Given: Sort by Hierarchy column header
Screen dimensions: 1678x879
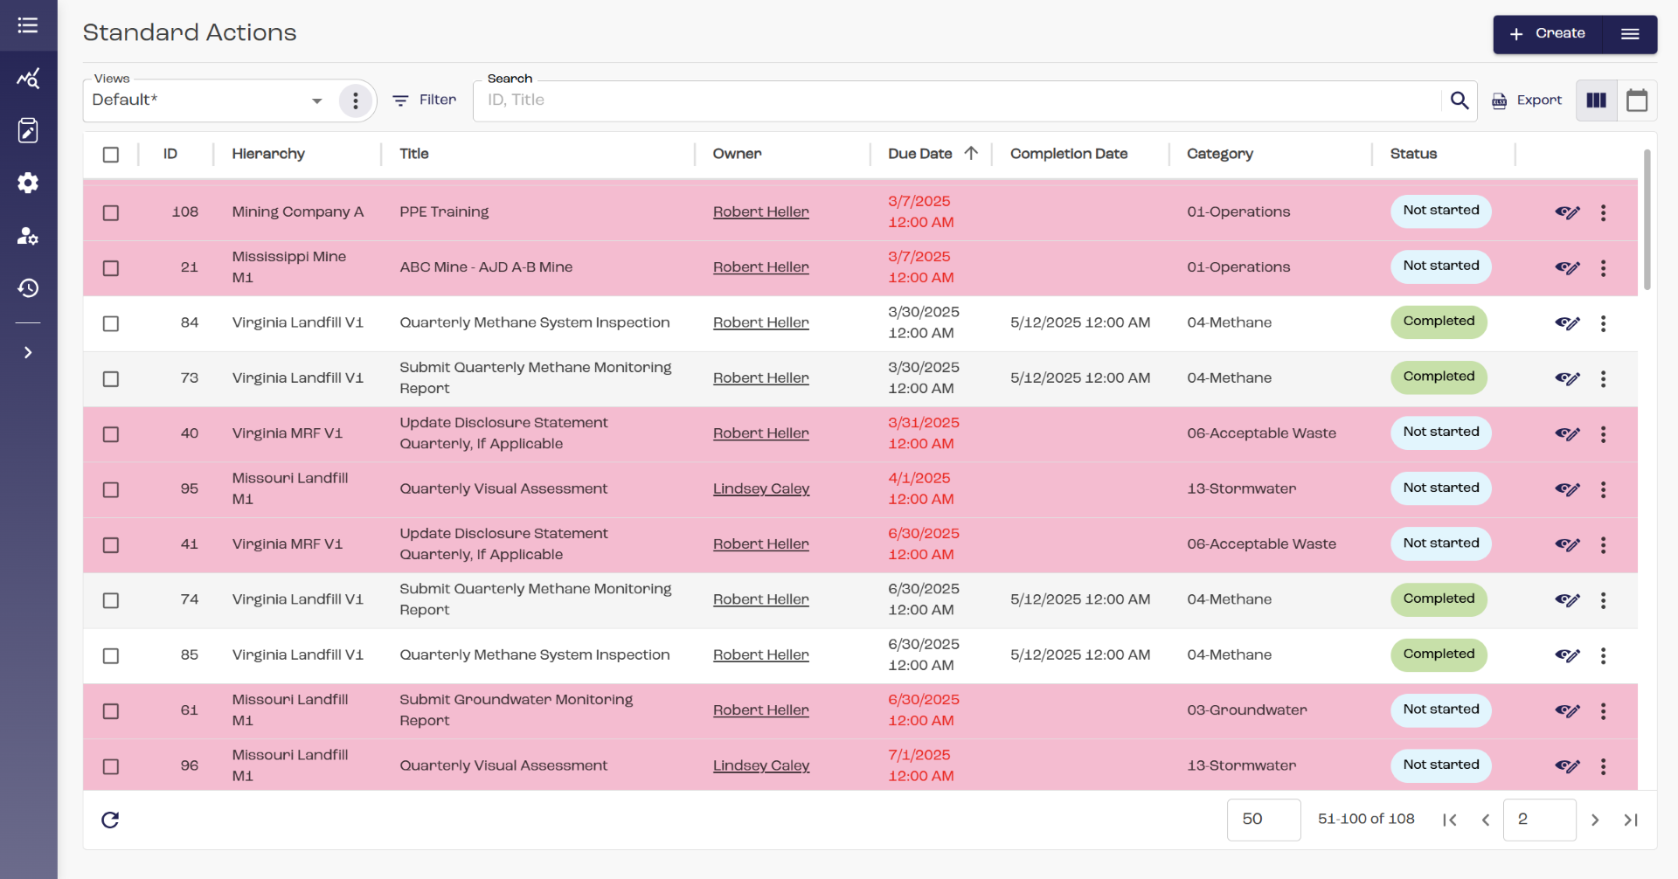Looking at the screenshot, I should [x=268, y=154].
